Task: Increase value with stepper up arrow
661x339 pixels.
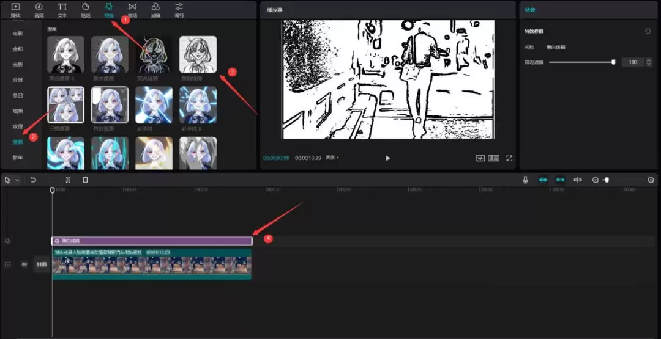Action: tap(648, 60)
